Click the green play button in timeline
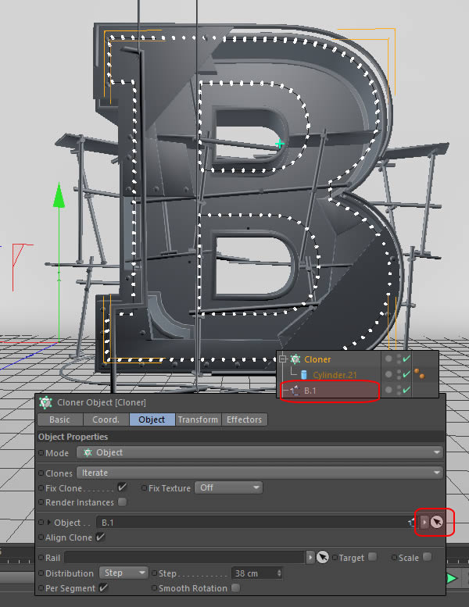 (452, 578)
